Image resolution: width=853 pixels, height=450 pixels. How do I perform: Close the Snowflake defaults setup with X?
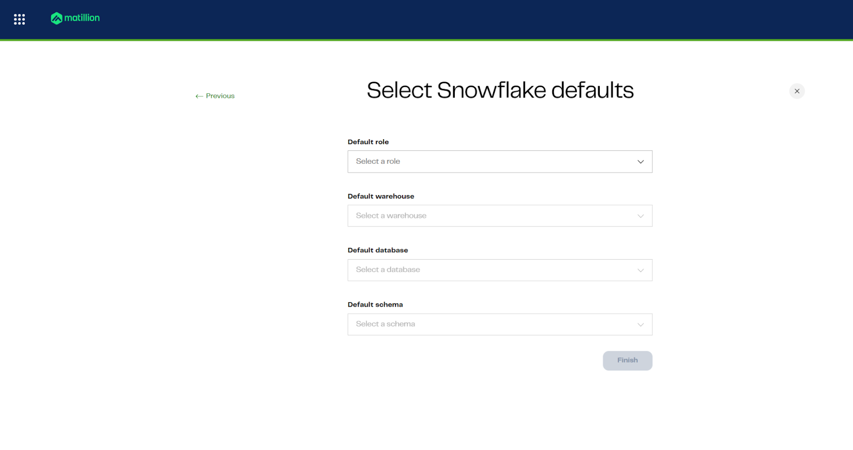796,91
